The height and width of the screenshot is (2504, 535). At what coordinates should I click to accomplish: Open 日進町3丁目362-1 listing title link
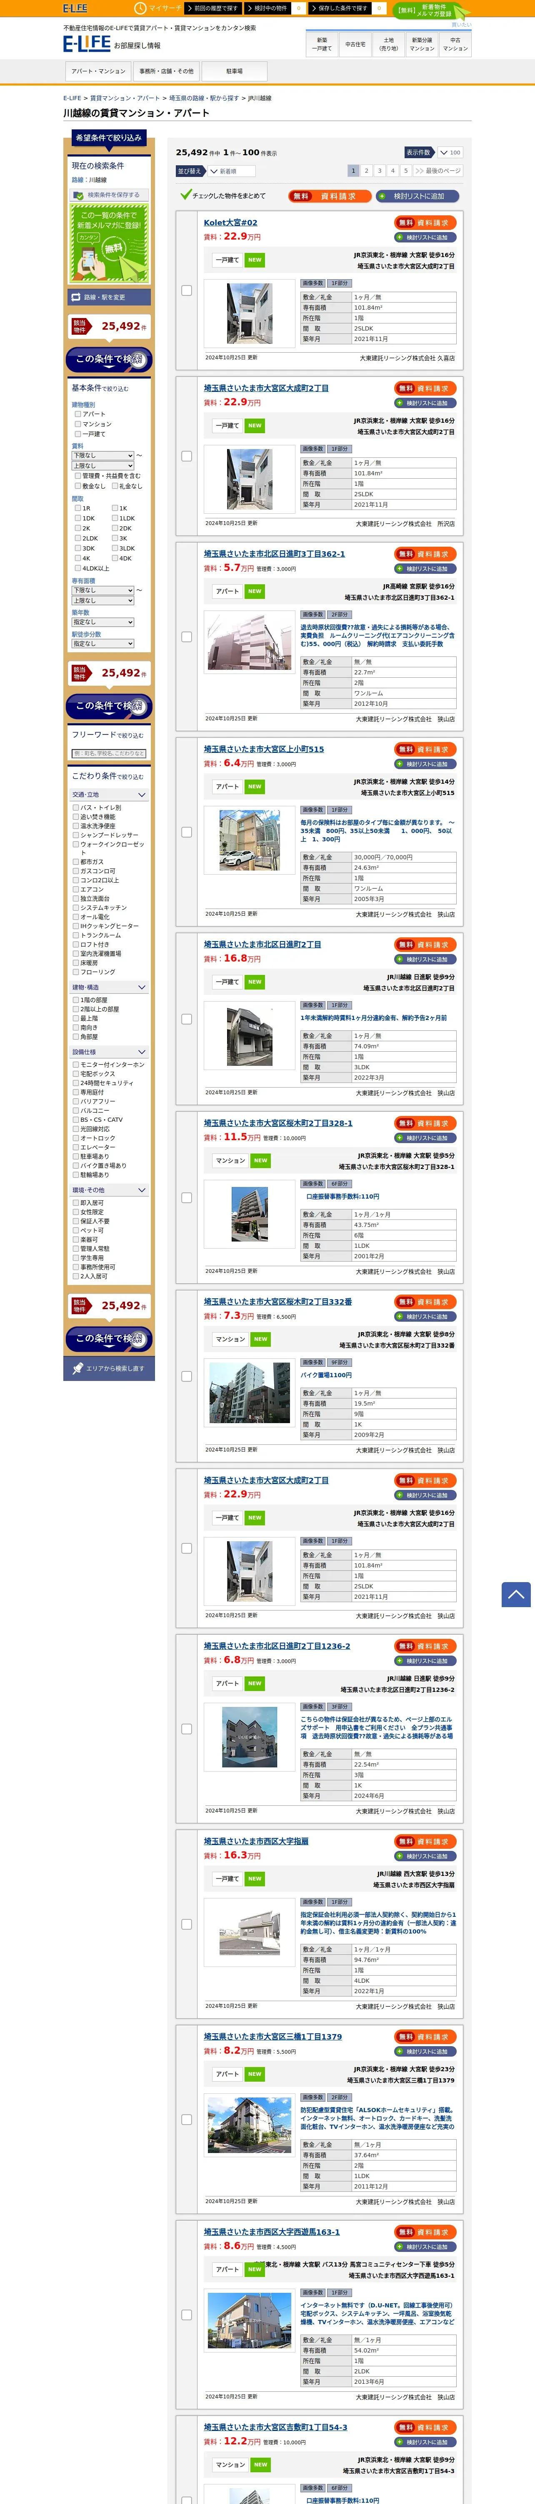coord(274,554)
